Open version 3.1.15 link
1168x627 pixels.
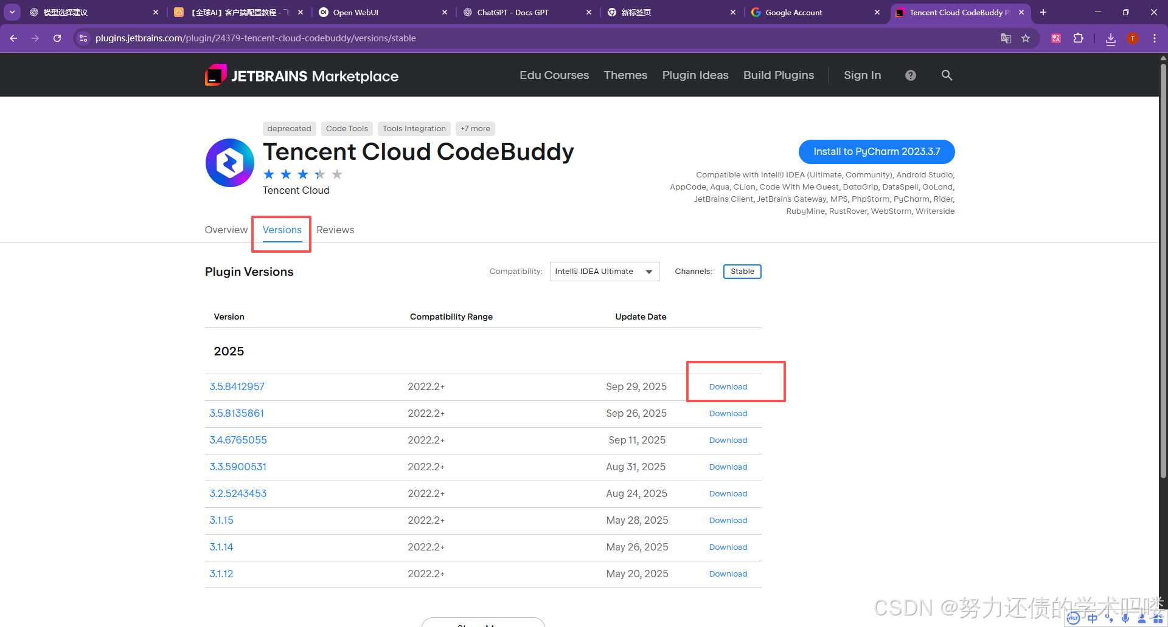221,521
